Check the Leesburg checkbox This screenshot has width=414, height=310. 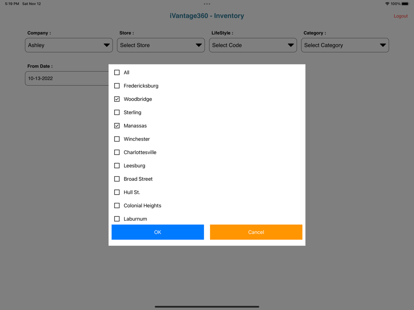(117, 165)
